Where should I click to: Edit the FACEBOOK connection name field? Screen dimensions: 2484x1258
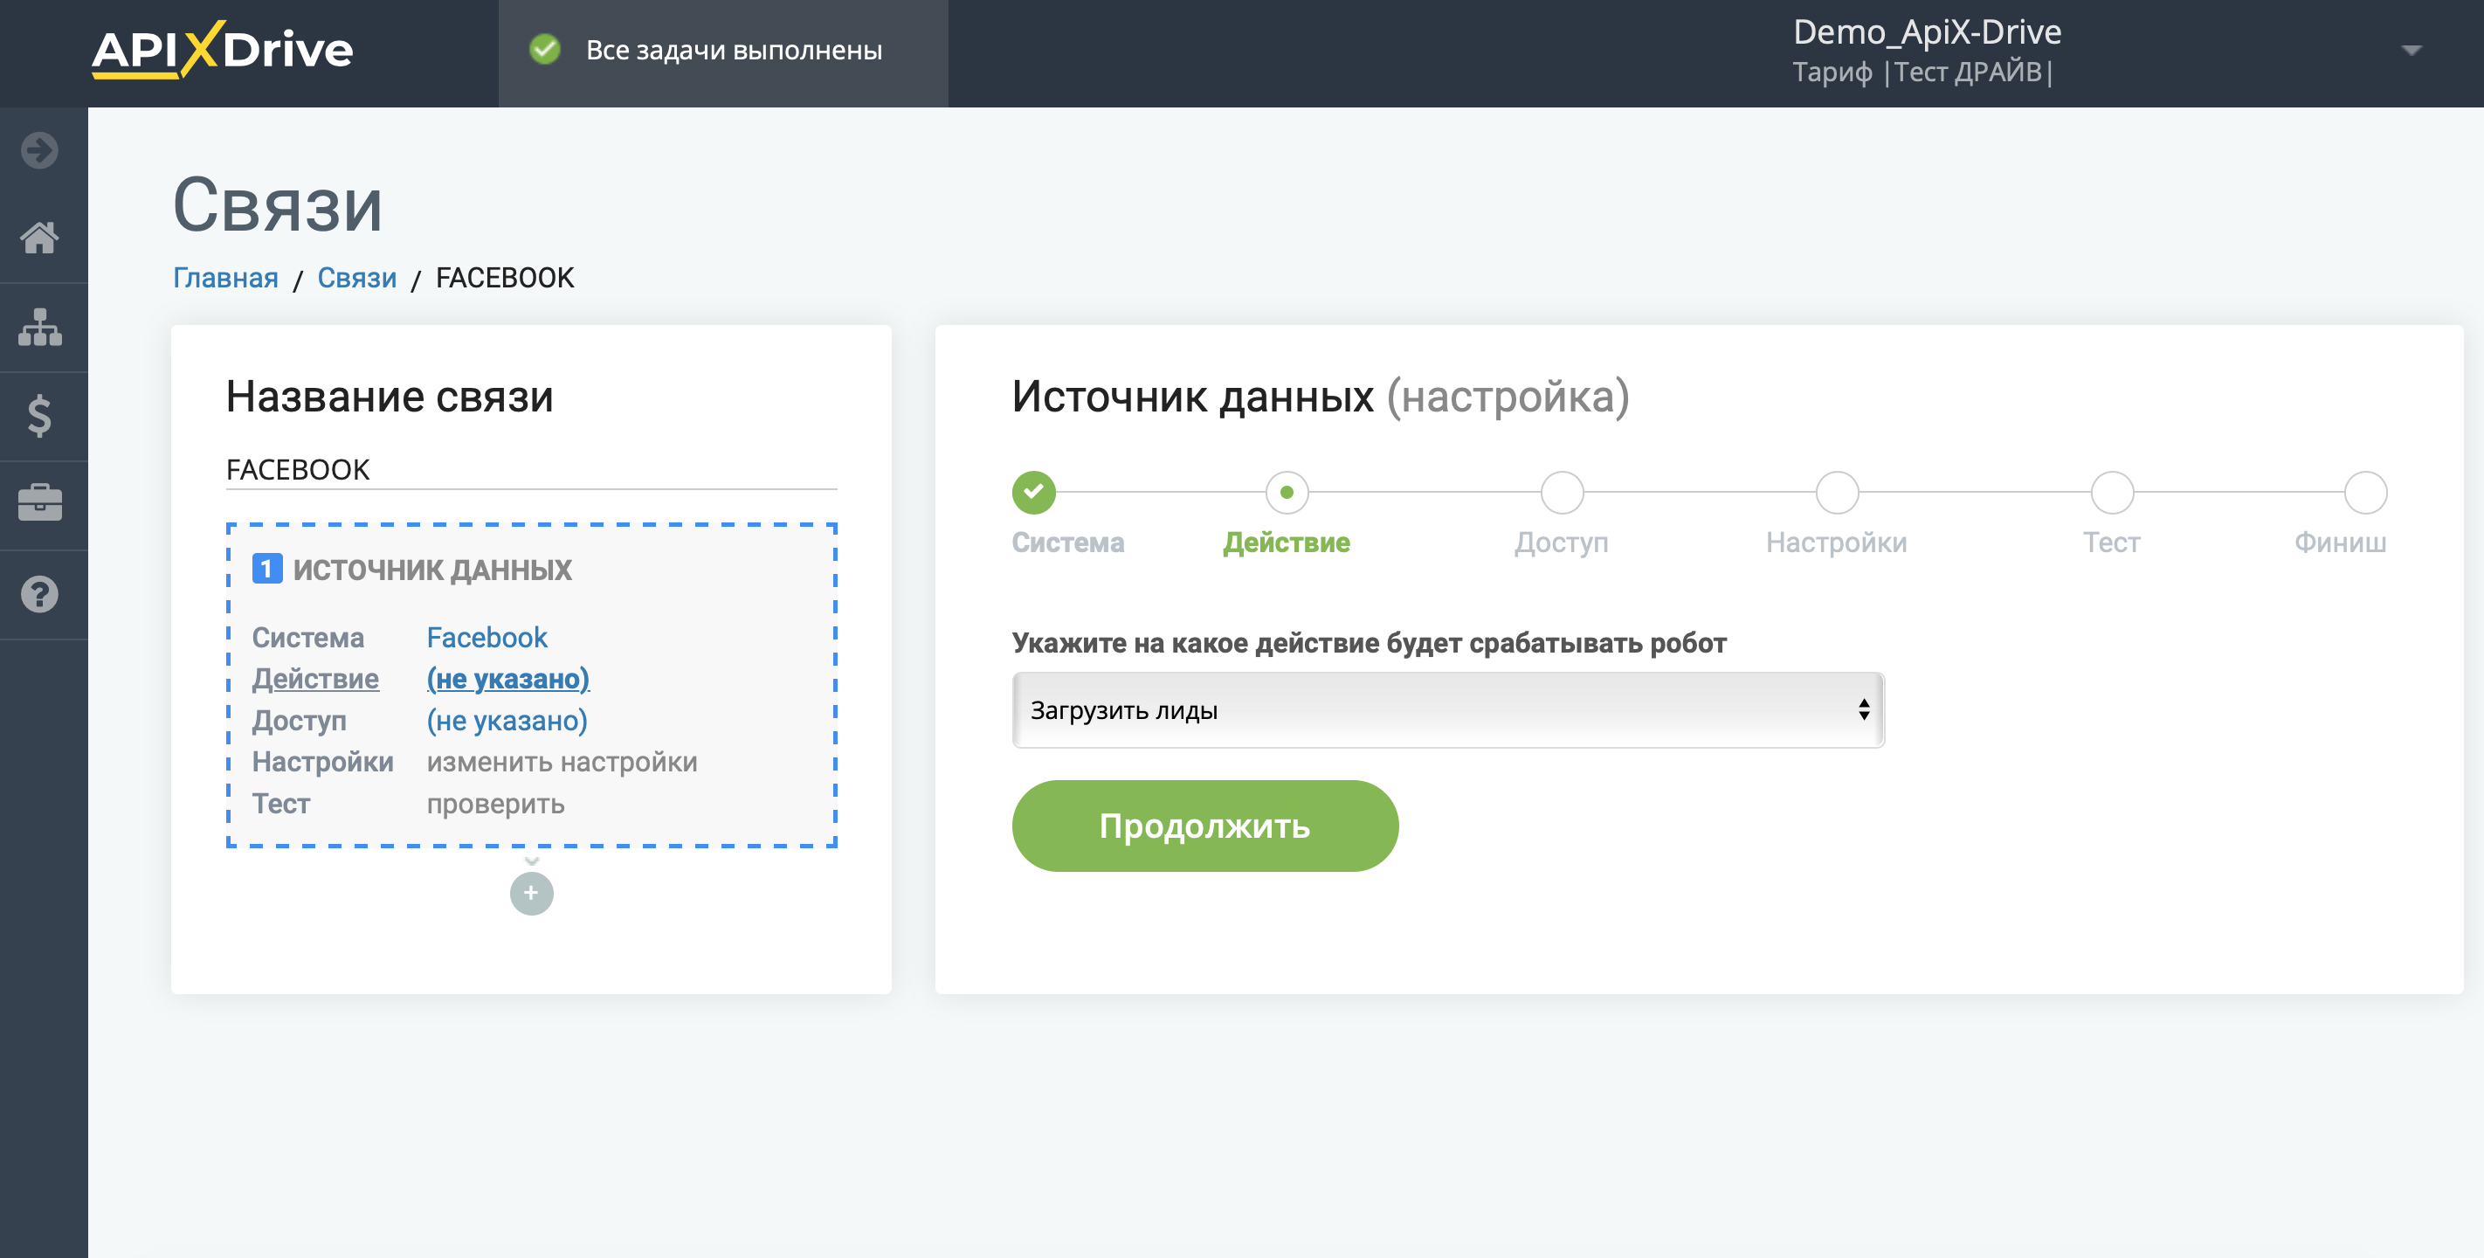click(x=531, y=470)
